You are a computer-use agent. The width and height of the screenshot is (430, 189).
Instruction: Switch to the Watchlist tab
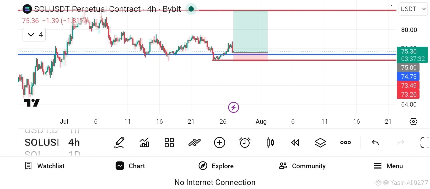point(45,166)
